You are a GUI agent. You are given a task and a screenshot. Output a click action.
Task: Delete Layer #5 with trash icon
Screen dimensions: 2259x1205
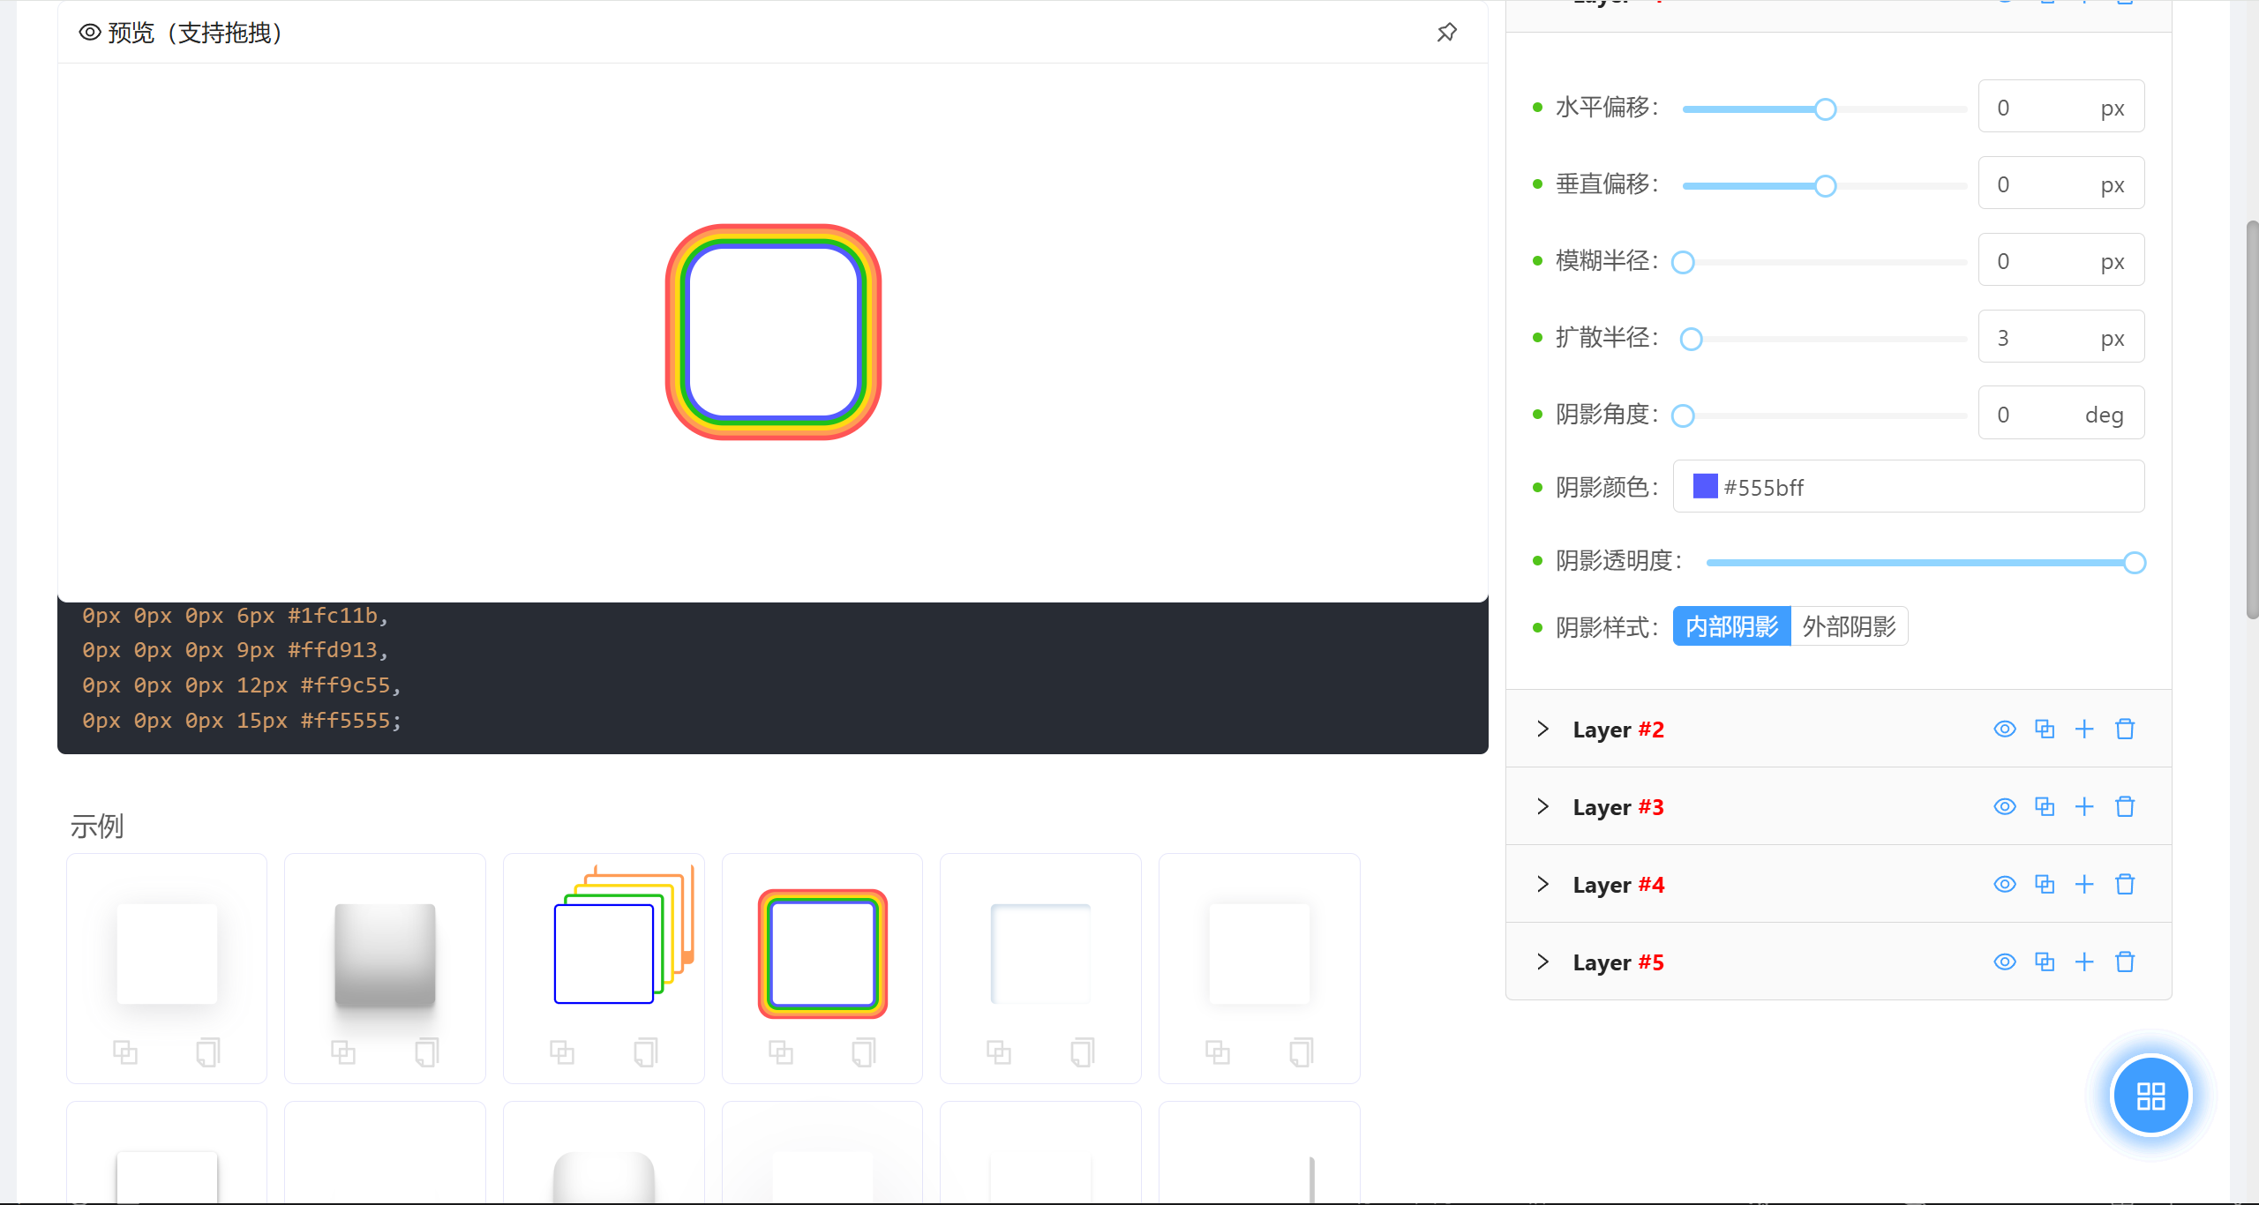tap(2125, 962)
